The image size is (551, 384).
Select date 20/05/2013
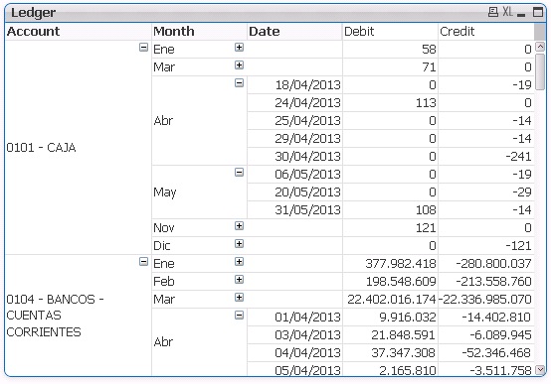click(294, 192)
